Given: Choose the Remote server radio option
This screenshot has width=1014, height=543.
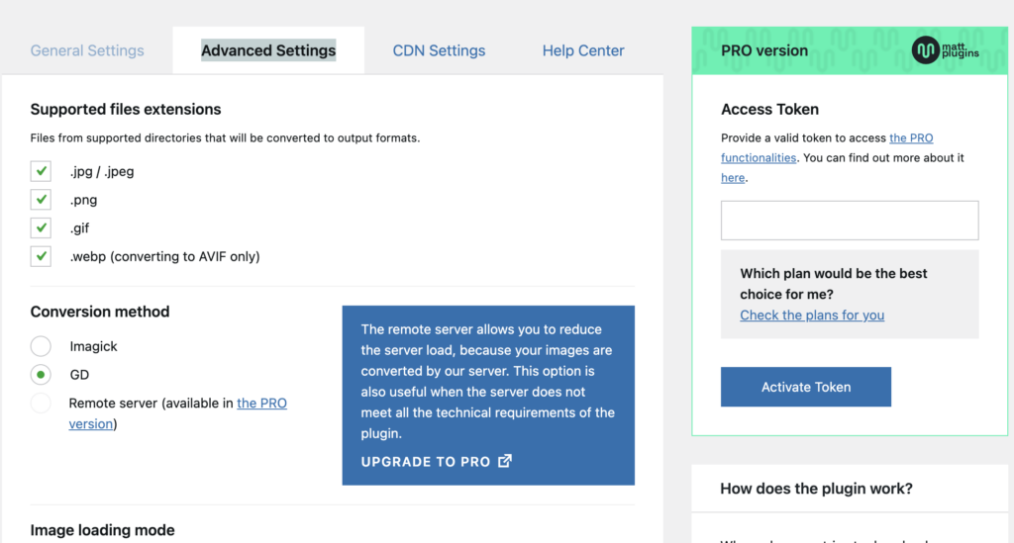Looking at the screenshot, I should (x=41, y=403).
